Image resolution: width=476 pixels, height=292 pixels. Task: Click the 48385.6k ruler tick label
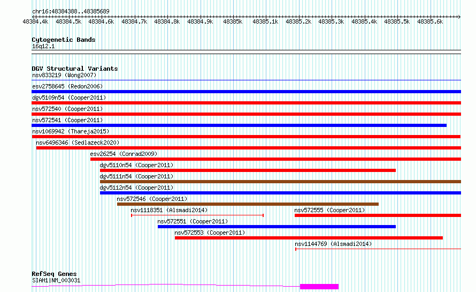coord(430,21)
